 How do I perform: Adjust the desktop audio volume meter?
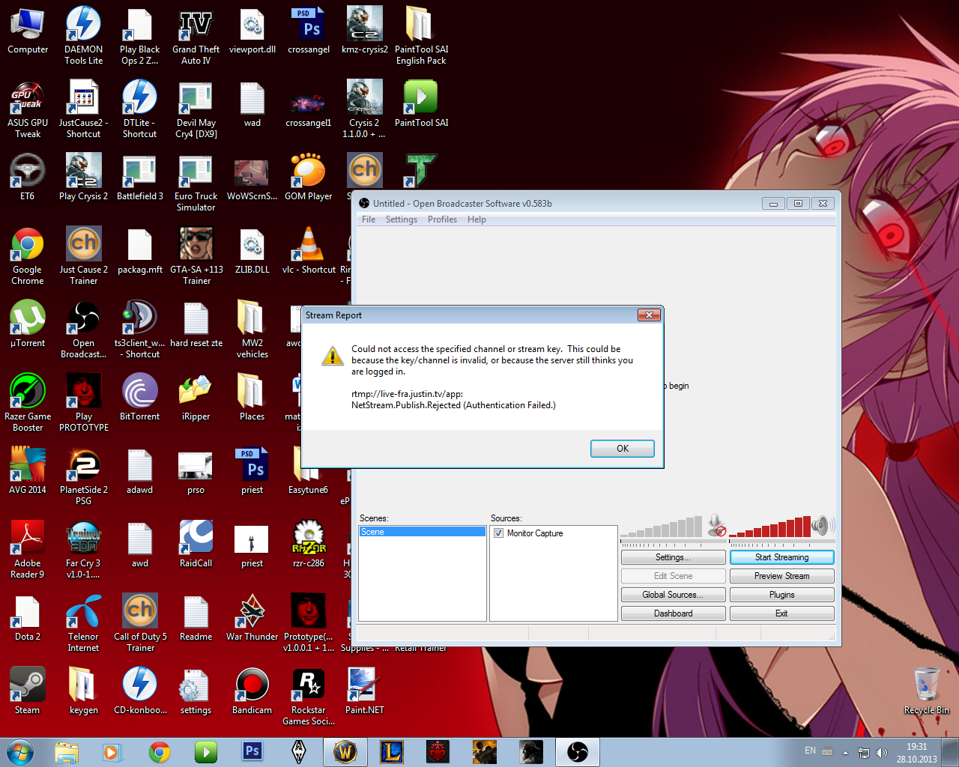769,527
